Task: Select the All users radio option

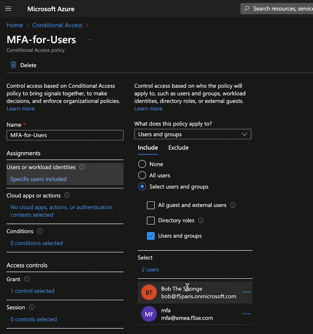Action: click(142, 175)
